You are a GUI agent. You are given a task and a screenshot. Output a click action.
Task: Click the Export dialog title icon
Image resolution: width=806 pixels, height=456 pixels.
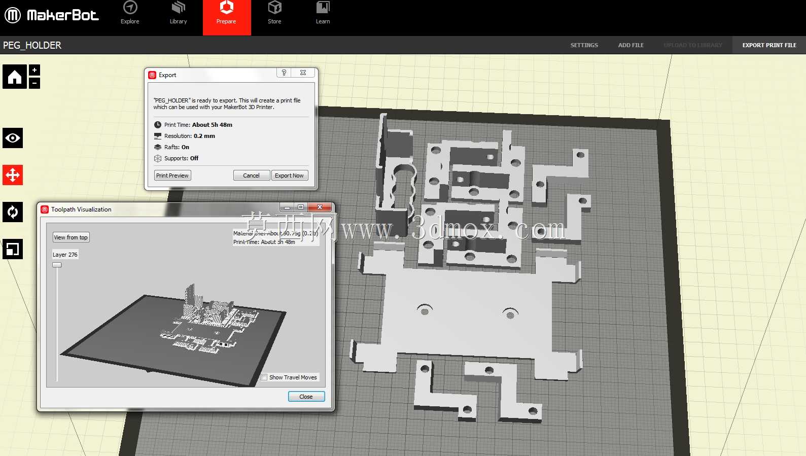(x=152, y=75)
